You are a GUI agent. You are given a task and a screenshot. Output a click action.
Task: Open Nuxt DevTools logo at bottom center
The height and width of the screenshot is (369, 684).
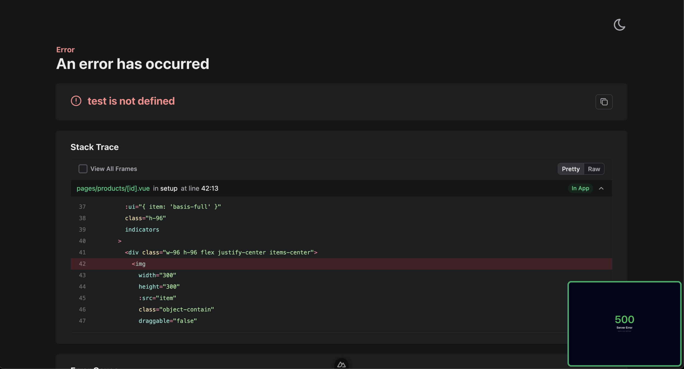(x=341, y=364)
